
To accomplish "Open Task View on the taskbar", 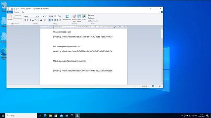I will pyautogui.click(x=40, y=116).
